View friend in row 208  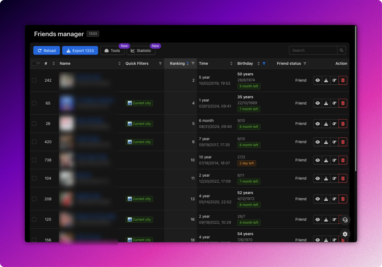(x=318, y=199)
